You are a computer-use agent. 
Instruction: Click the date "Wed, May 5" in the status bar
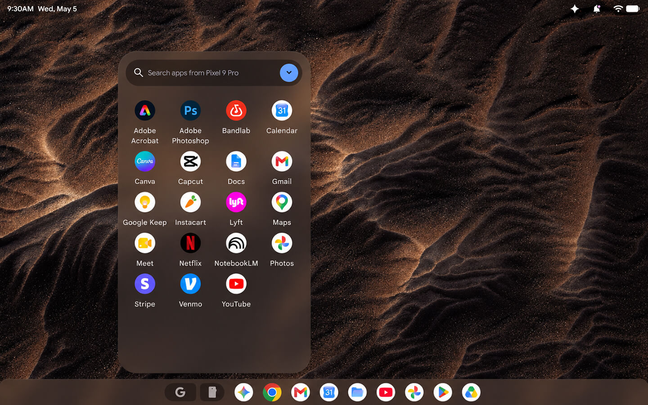click(57, 9)
